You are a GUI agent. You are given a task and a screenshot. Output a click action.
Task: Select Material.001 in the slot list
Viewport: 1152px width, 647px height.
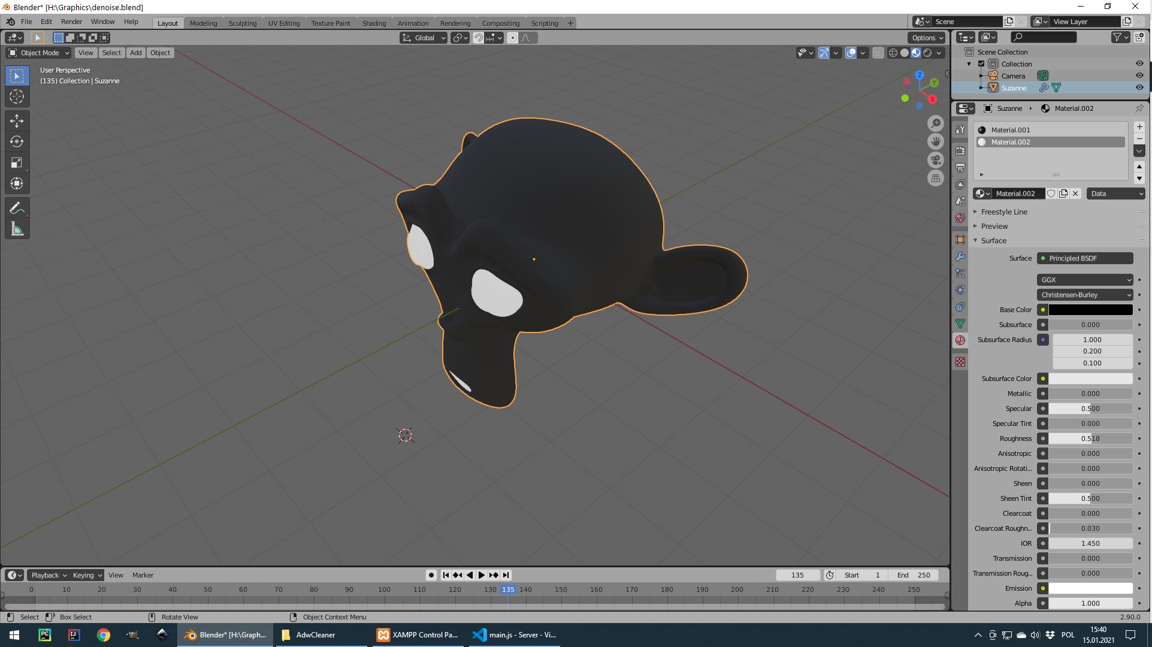(x=1050, y=130)
